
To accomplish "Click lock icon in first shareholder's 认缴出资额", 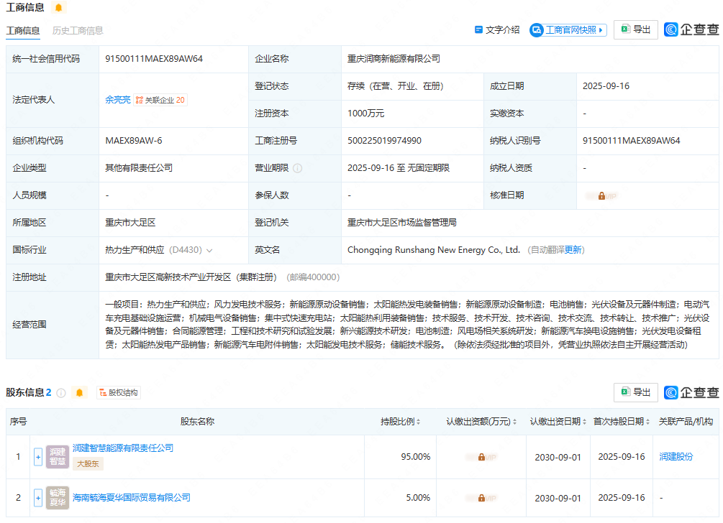I will 481,457.
